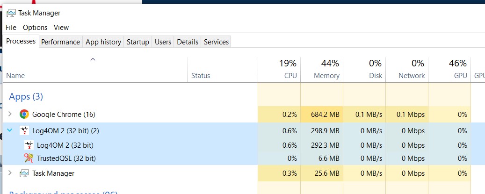The width and height of the screenshot is (485, 194).
Task: Click Task Manager's 0.3% CPU value
Action: point(290,173)
